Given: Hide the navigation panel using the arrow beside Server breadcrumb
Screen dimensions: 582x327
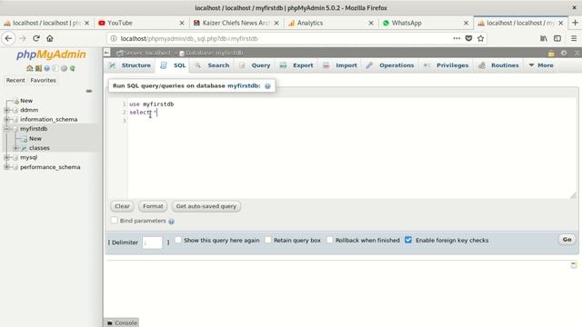Looking at the screenshot, I should (107, 53).
